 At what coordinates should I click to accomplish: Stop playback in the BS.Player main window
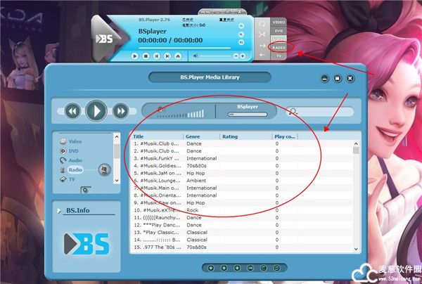point(146,56)
